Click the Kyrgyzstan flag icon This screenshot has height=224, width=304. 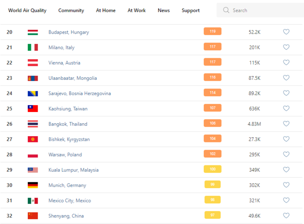pyautogui.click(x=33, y=139)
